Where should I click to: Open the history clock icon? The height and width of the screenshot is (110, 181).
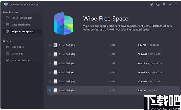click(158, 4)
